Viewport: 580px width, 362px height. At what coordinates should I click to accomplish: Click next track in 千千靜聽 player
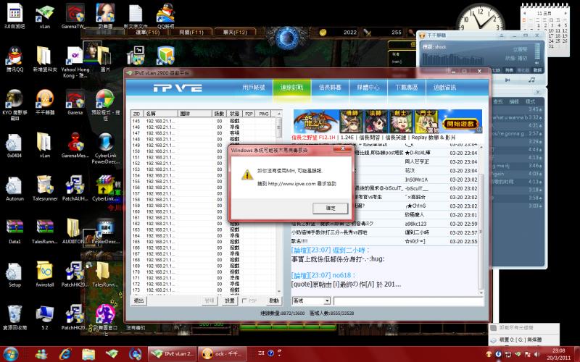pos(507,80)
